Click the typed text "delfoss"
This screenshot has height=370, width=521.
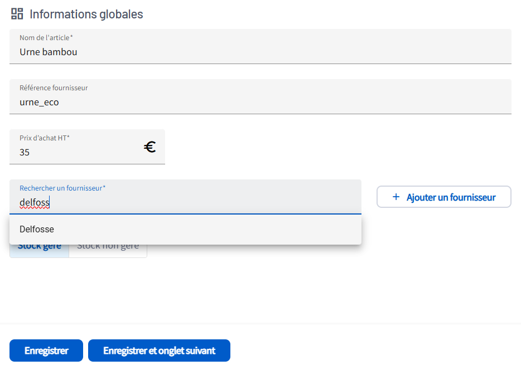[35, 203]
